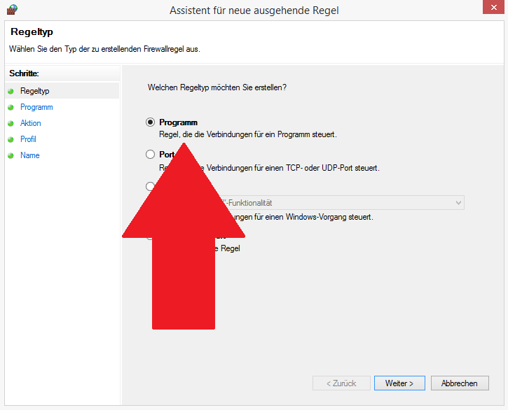508x410 pixels.
Task: Choose the Port rule type option
Action: pyautogui.click(x=150, y=155)
